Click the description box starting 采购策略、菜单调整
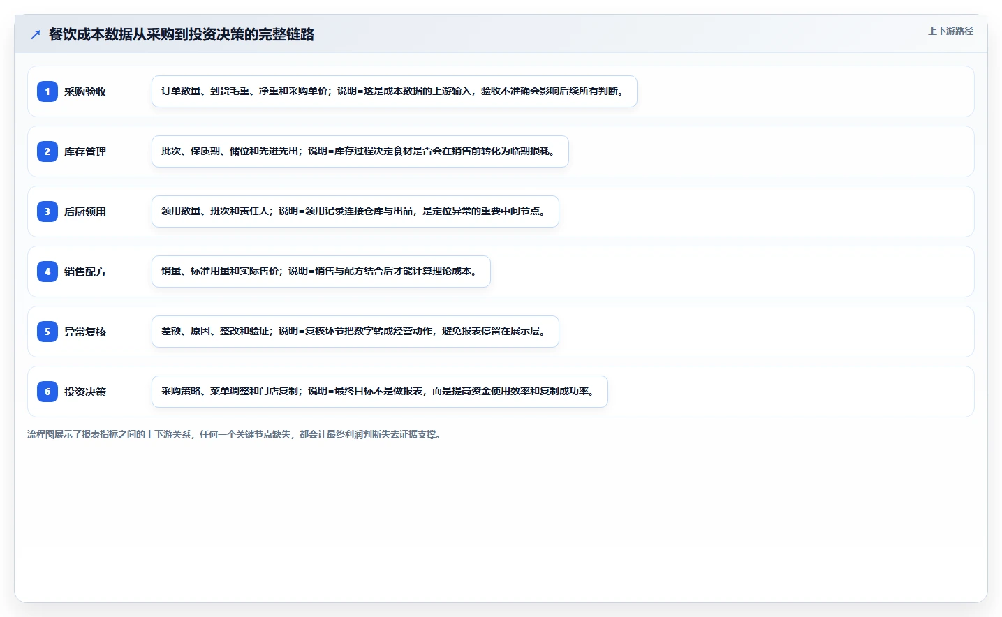 pos(380,392)
